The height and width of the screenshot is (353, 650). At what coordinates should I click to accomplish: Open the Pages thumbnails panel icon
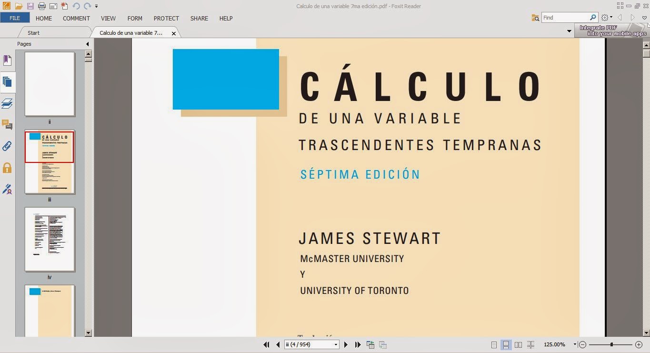pos(7,82)
